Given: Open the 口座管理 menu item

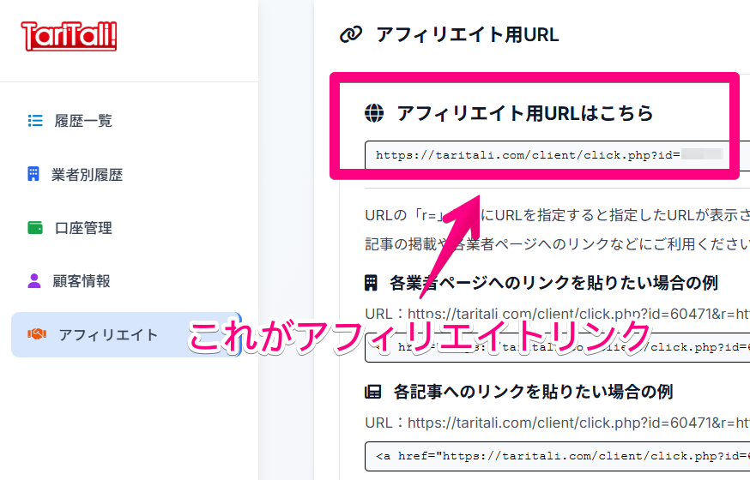Looking at the screenshot, I should 83,228.
